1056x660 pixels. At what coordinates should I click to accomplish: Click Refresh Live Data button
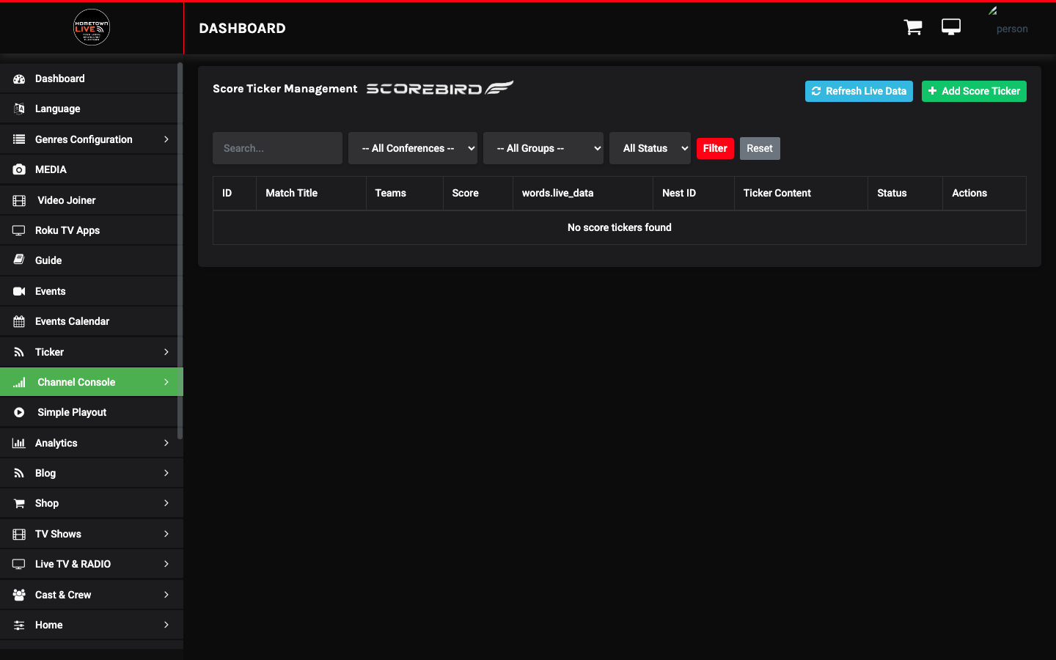coord(859,91)
